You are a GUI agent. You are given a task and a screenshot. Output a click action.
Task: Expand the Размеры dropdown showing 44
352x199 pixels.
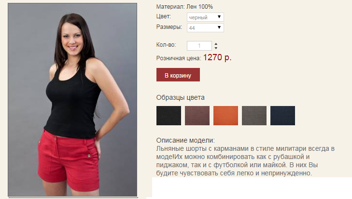(x=205, y=27)
